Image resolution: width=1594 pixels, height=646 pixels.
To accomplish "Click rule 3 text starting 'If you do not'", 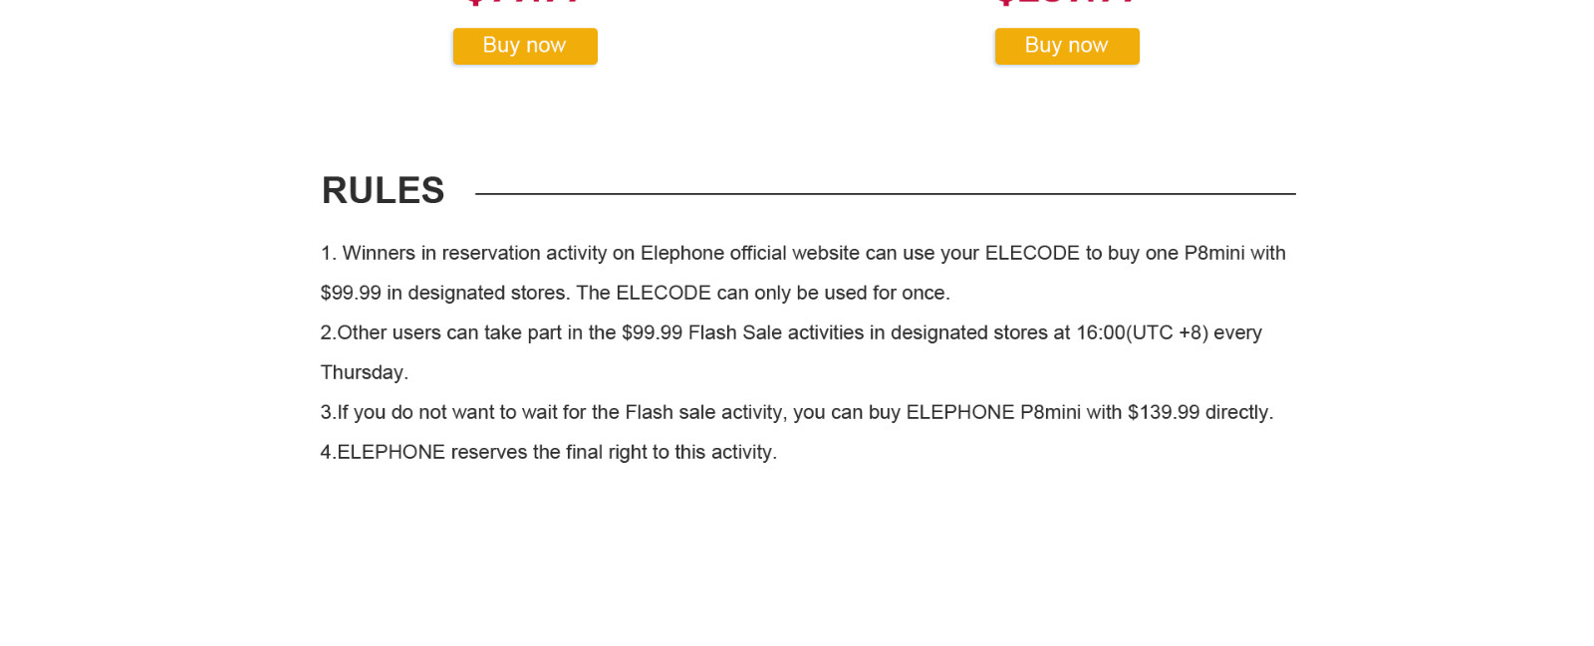I will pyautogui.click(x=797, y=412).
